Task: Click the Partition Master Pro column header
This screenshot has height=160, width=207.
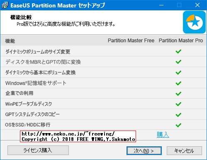Action: 181,41
